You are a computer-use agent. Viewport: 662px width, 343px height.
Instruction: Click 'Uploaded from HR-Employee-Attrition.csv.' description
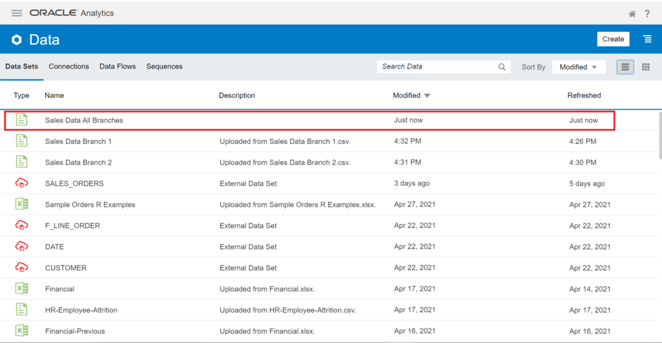tap(288, 310)
